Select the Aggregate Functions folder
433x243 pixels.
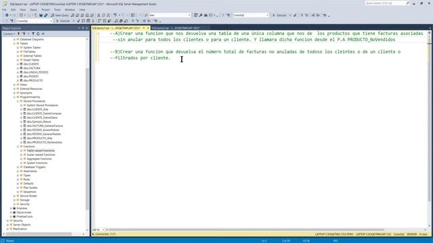(39, 159)
